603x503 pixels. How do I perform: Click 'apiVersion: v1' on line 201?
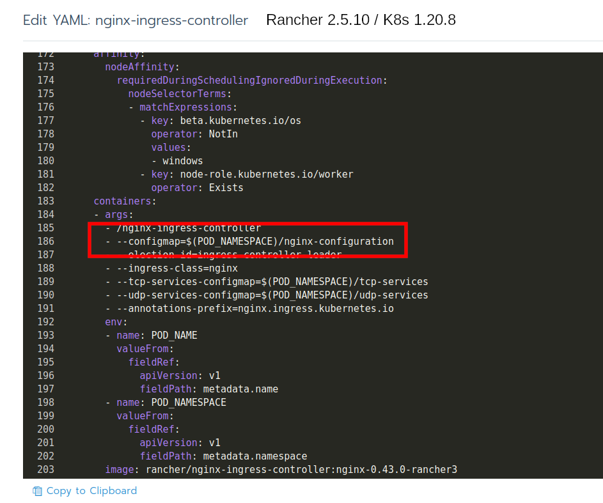coord(180,443)
